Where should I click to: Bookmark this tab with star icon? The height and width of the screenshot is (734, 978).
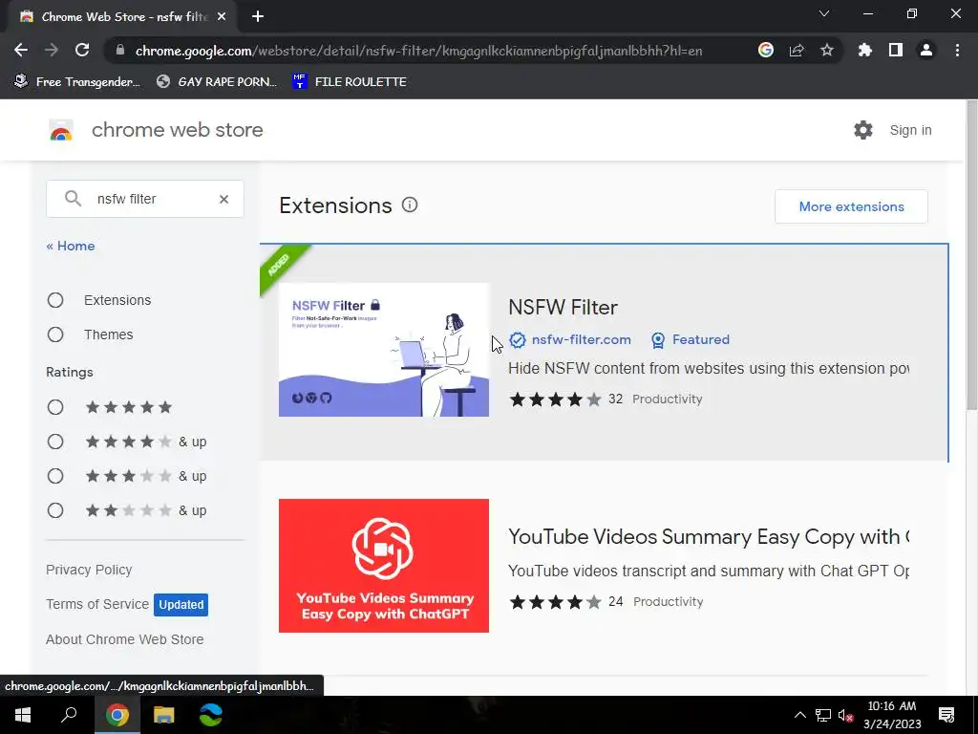pos(827,50)
